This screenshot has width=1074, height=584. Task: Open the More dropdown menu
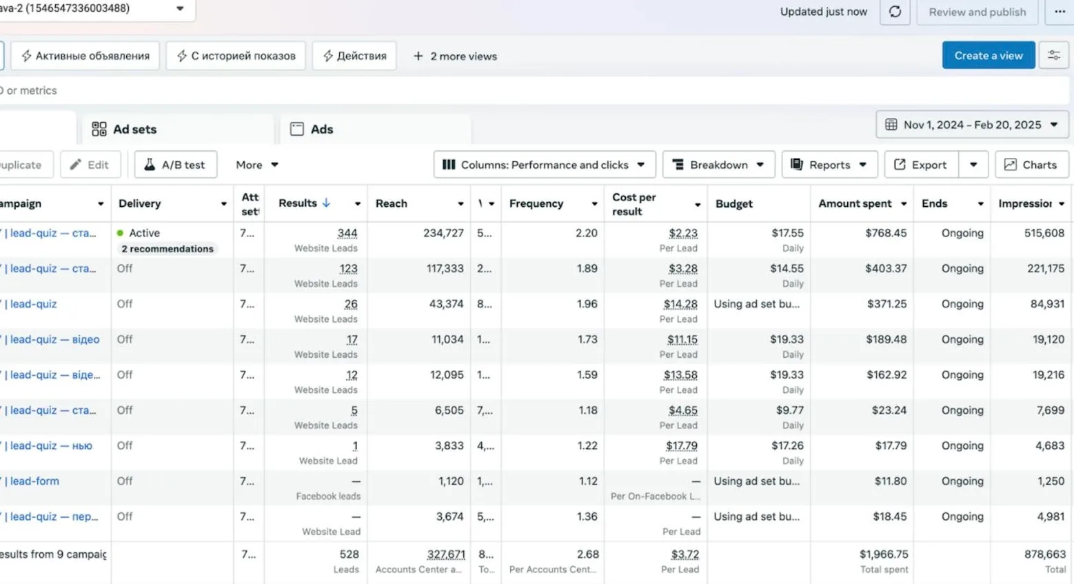point(257,165)
